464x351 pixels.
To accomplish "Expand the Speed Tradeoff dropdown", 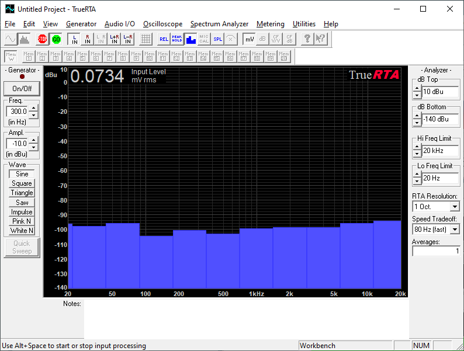I will (455, 230).
